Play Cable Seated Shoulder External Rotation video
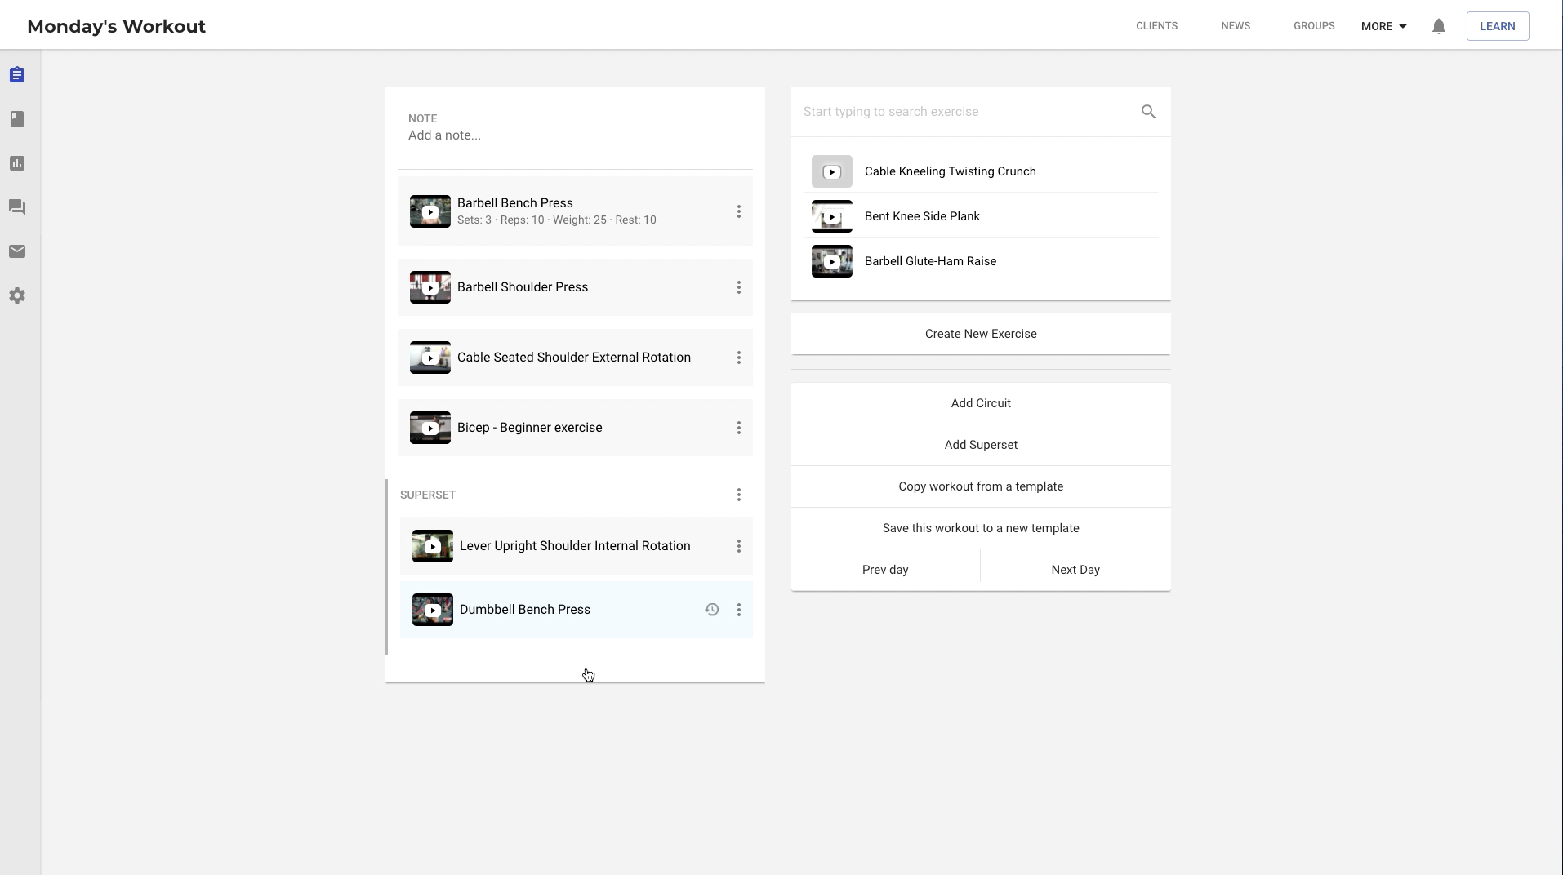Image resolution: width=1563 pixels, height=875 pixels. coord(430,358)
